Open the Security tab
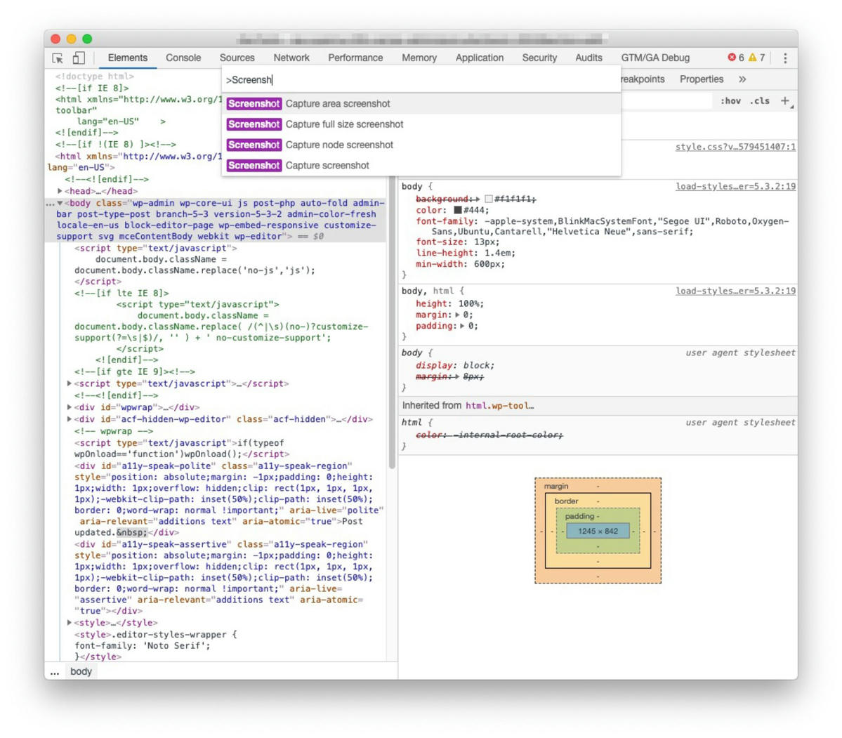Image resolution: width=842 pixels, height=738 pixels. pyautogui.click(x=539, y=58)
